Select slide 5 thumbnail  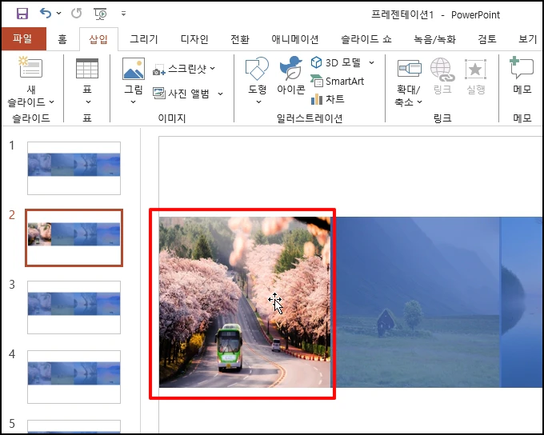(74, 426)
